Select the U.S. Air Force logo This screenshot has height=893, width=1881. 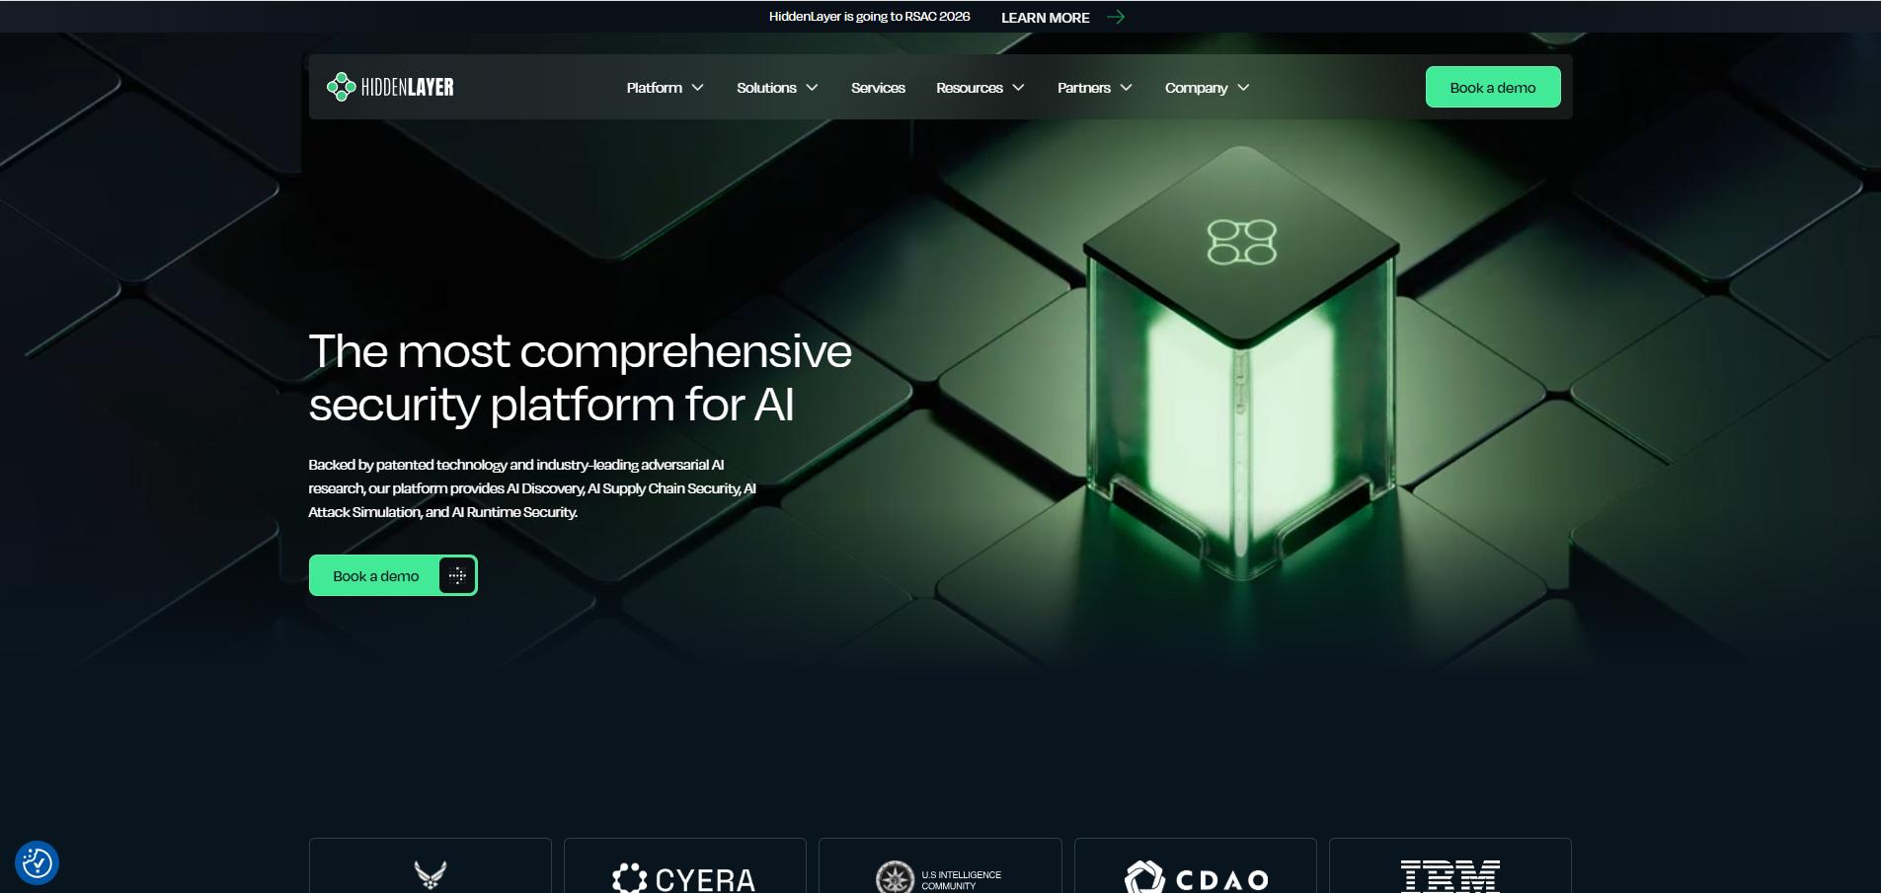tap(429, 876)
